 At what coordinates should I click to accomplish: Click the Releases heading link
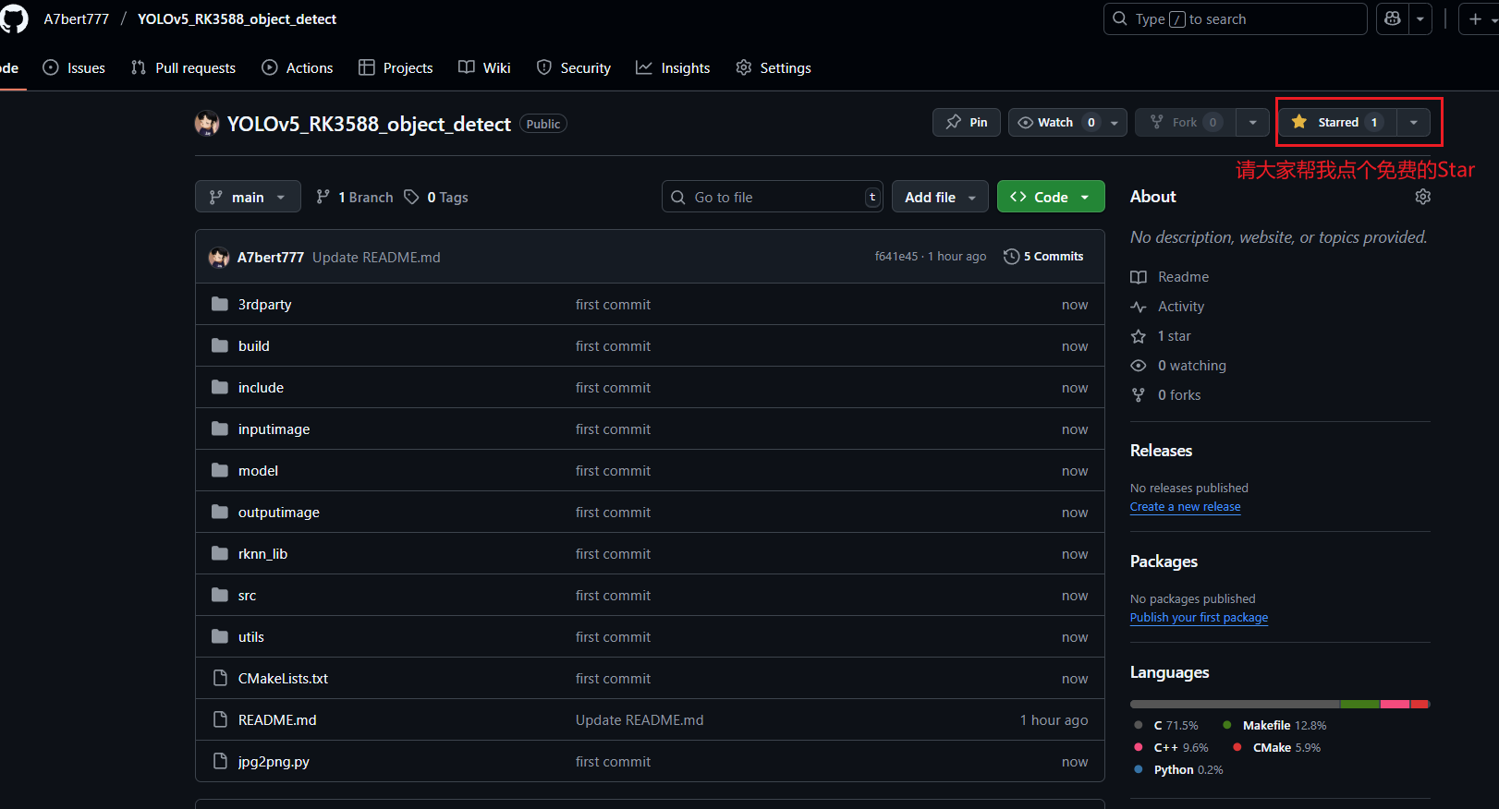[x=1161, y=451]
